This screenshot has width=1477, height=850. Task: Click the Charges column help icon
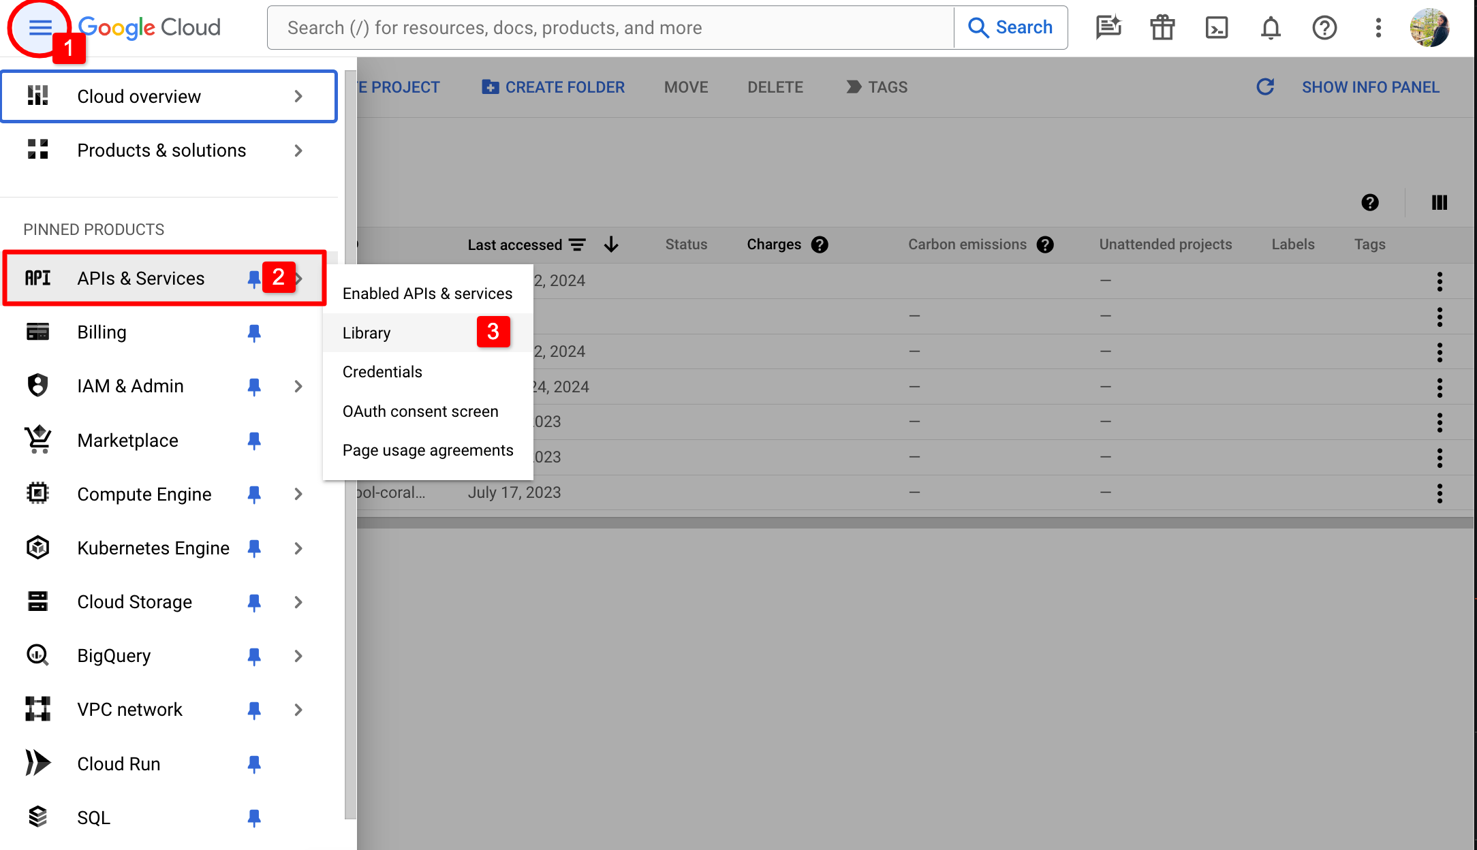[820, 245]
